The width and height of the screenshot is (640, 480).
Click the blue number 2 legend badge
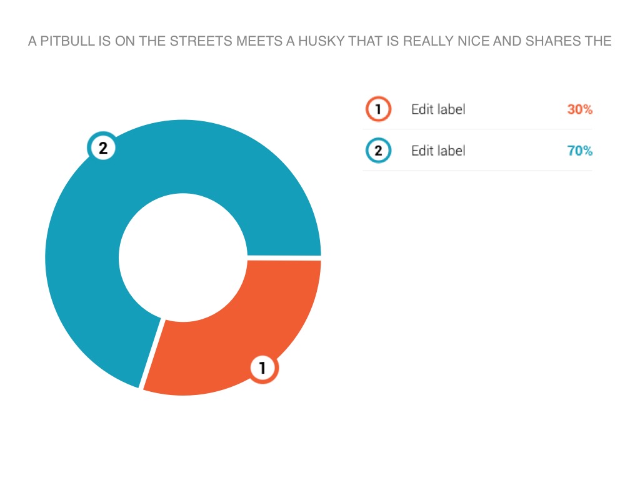coord(377,151)
